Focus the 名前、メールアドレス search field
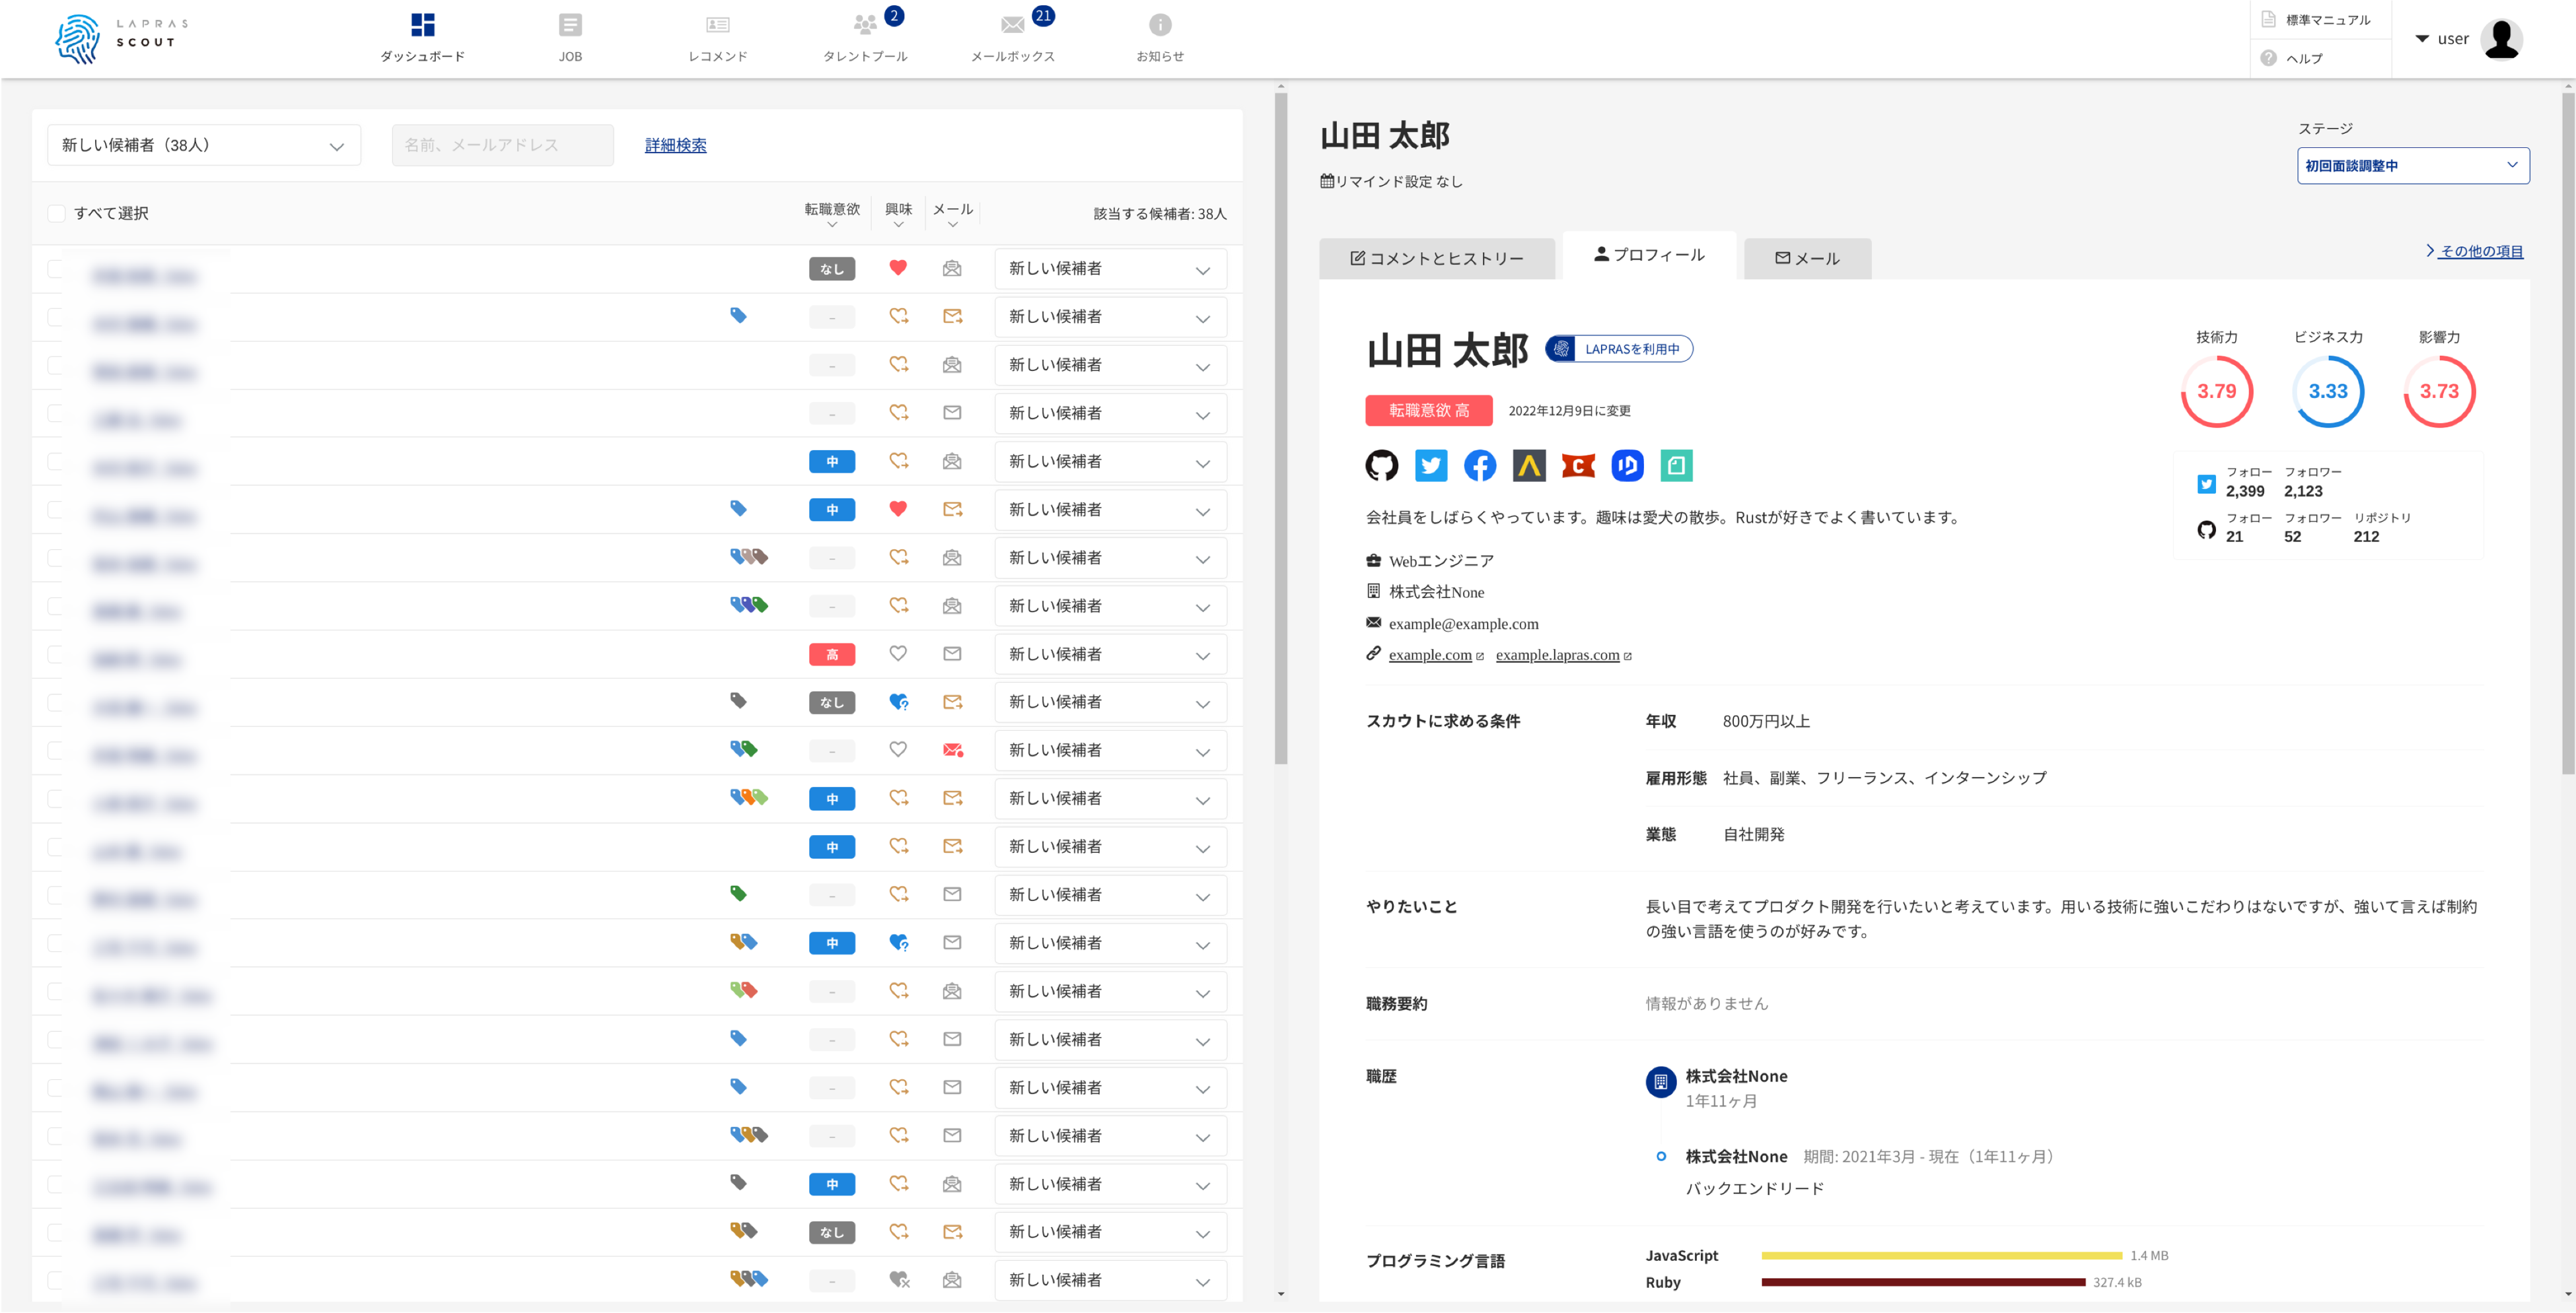The height and width of the screenshot is (1313, 2576). pyautogui.click(x=502, y=146)
